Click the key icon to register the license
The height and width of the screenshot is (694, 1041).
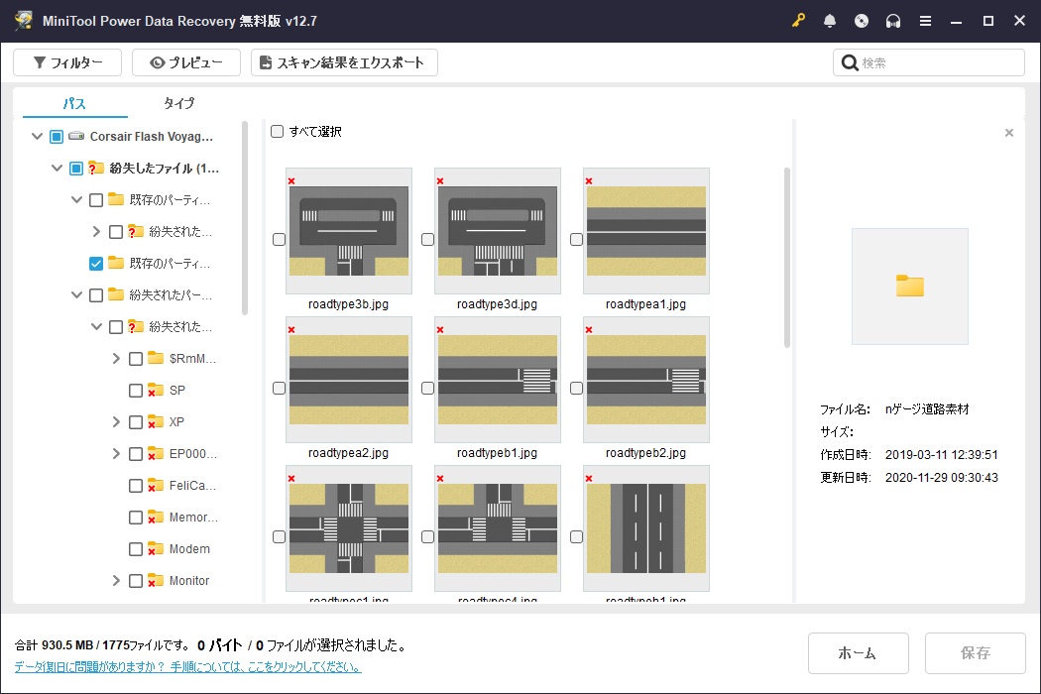pos(798,21)
